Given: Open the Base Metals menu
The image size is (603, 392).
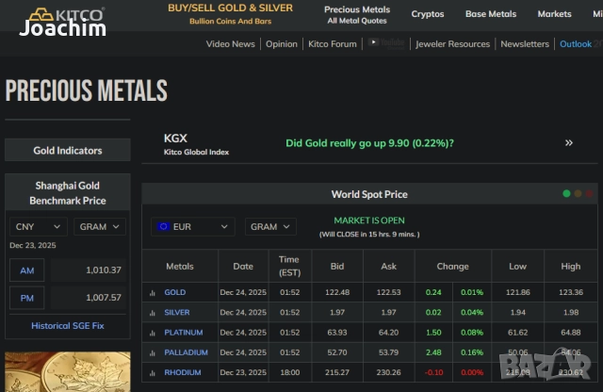Looking at the screenshot, I should point(491,14).
